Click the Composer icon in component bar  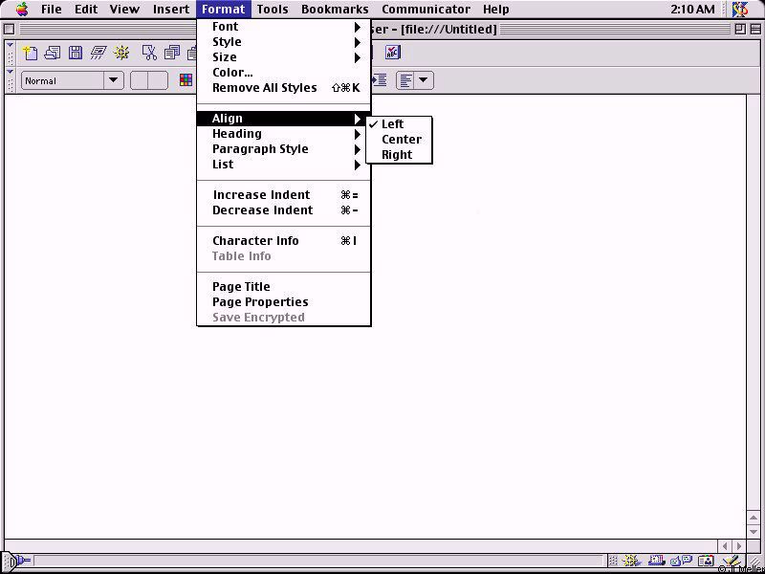coord(731,561)
